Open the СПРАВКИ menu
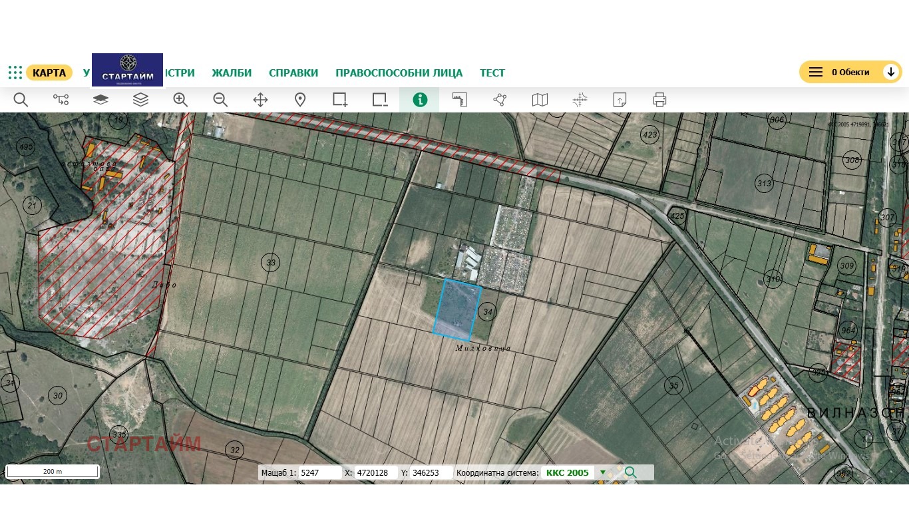Image resolution: width=909 pixels, height=511 pixels. pyautogui.click(x=293, y=73)
